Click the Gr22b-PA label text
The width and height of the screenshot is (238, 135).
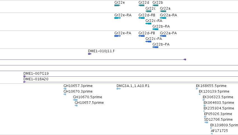(x=161, y=44)
